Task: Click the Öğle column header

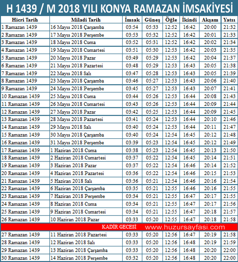Action: coord(171,19)
